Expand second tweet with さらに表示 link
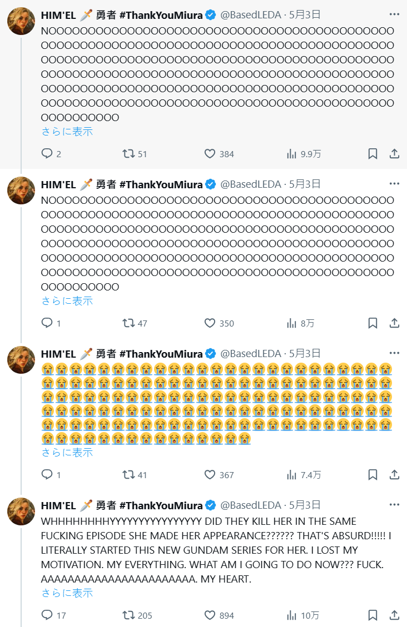Screen dimensions: 407x627 click(67, 301)
